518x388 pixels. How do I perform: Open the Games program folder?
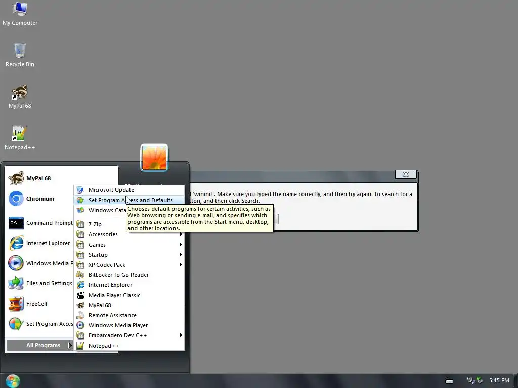(x=129, y=245)
